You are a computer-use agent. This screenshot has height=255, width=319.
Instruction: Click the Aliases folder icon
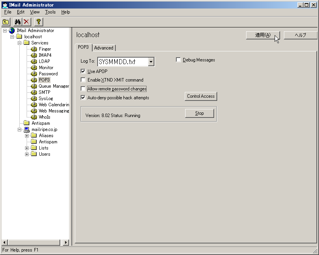(34, 136)
